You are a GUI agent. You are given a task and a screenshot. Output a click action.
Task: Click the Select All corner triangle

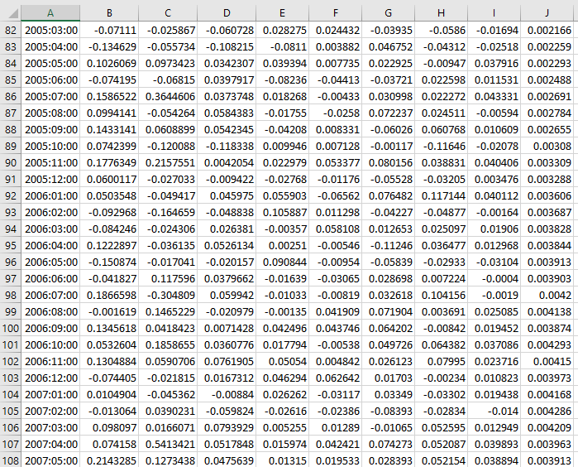click(x=13, y=13)
